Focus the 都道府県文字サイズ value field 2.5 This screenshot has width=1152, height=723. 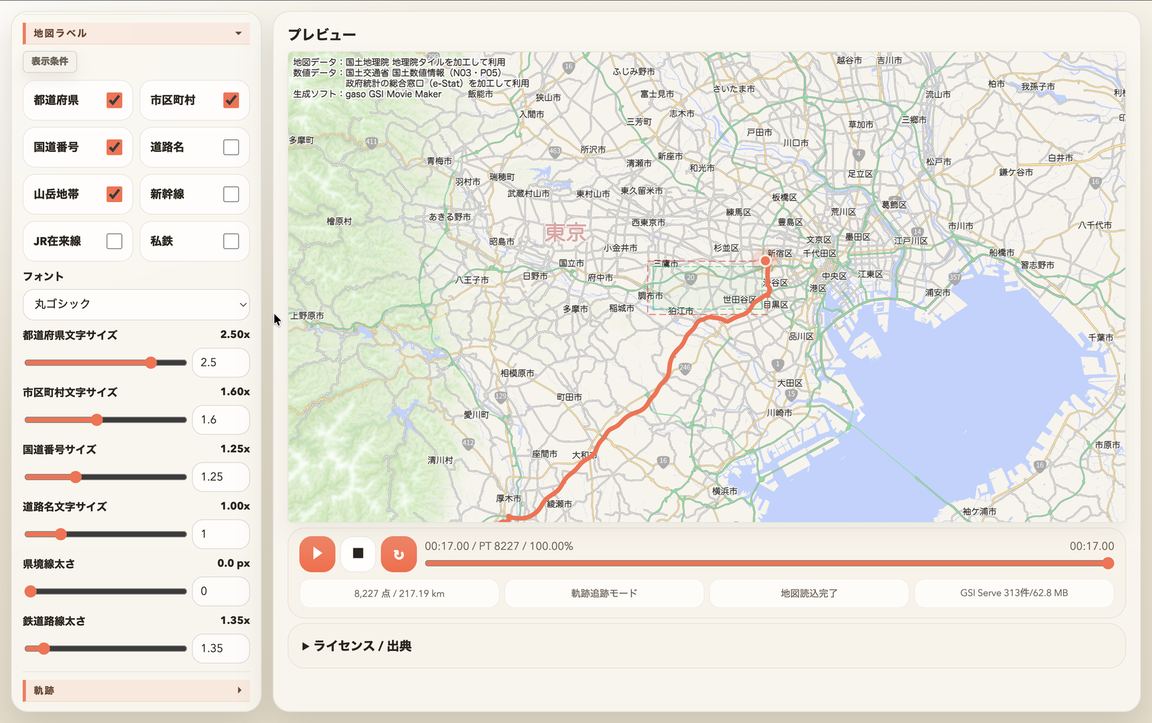(x=221, y=362)
